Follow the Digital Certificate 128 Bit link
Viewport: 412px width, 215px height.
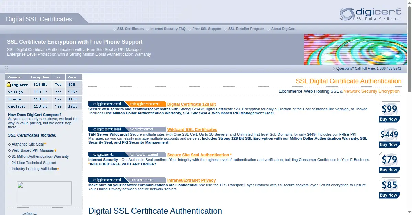point(192,104)
